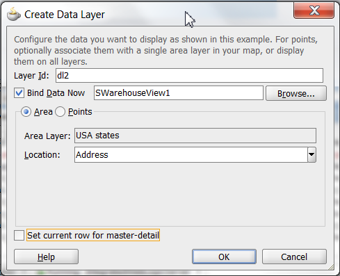Click the 'Location:' label

42,155
